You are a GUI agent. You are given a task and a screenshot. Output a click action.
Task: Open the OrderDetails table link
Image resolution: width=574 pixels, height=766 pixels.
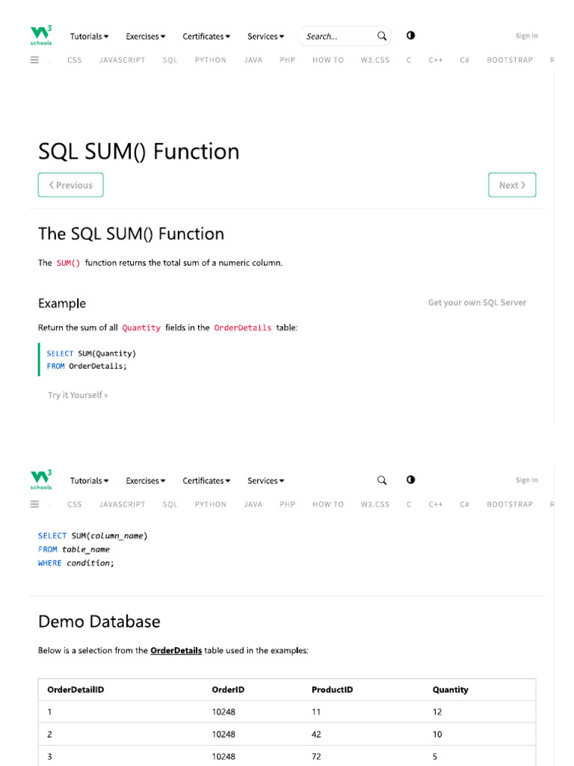pos(176,651)
